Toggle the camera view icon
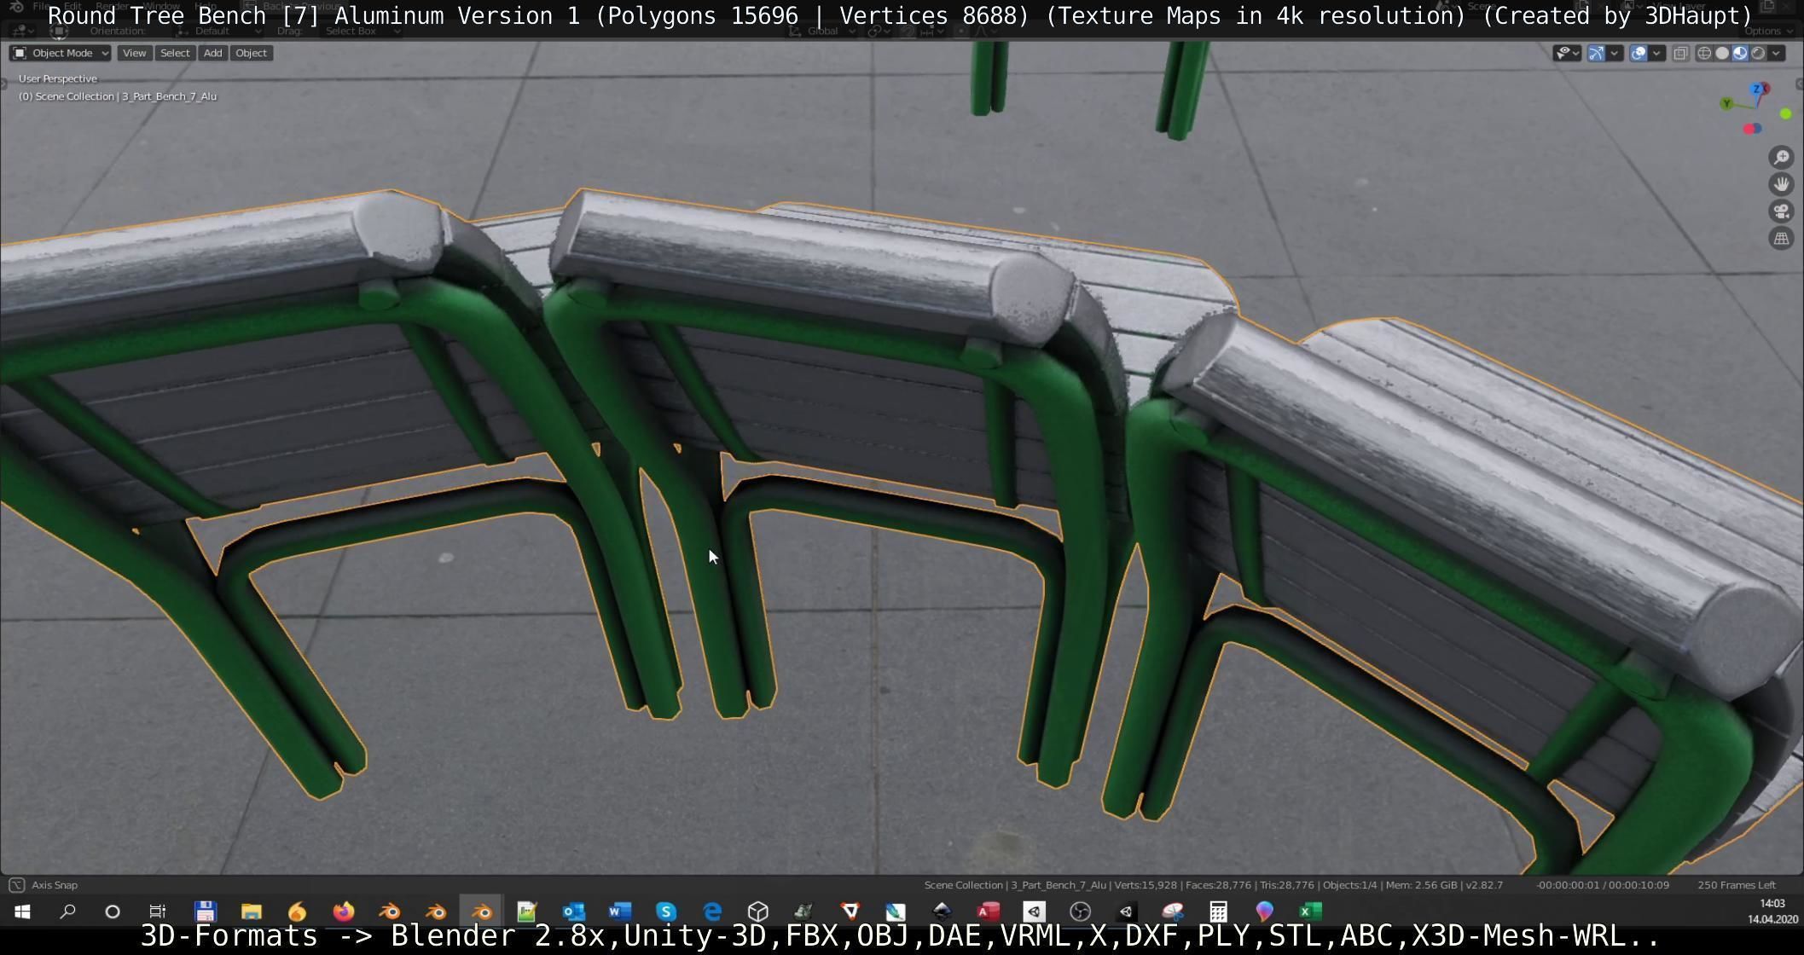This screenshot has width=1804, height=955. [1781, 211]
